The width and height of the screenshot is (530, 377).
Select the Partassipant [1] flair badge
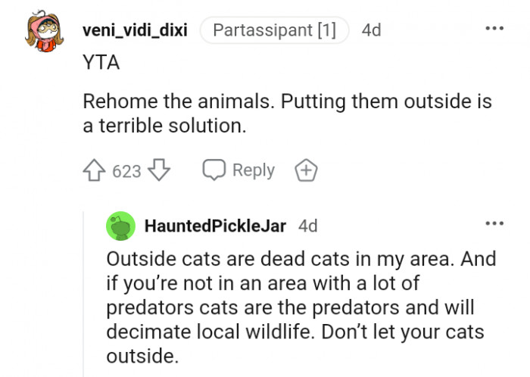tap(274, 30)
